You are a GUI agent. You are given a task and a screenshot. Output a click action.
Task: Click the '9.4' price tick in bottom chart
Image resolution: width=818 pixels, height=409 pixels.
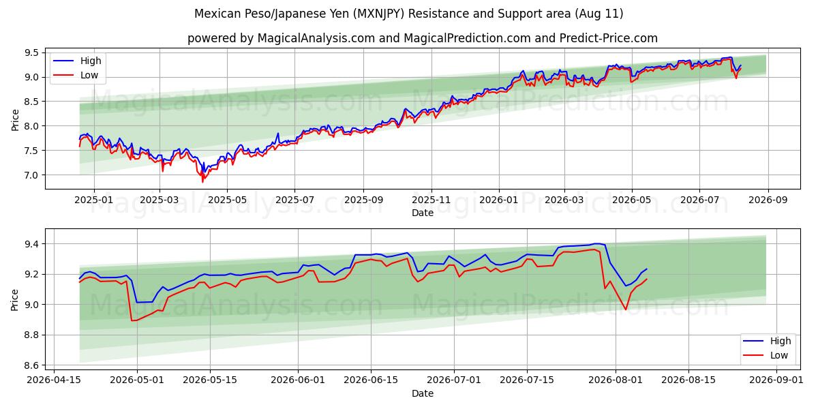click(31, 244)
